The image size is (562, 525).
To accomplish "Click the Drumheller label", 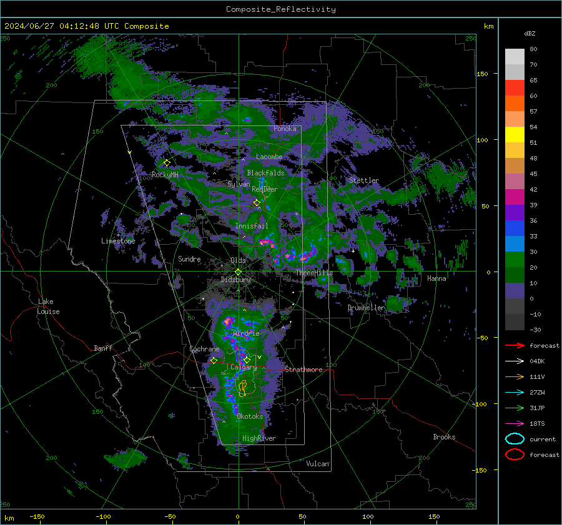I will tap(366, 308).
